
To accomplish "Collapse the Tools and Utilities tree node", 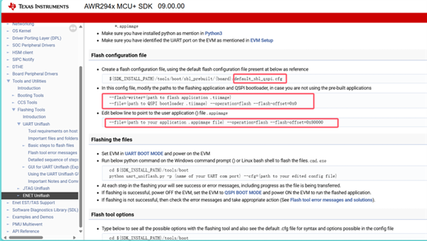I will pyautogui.click(x=9, y=81).
